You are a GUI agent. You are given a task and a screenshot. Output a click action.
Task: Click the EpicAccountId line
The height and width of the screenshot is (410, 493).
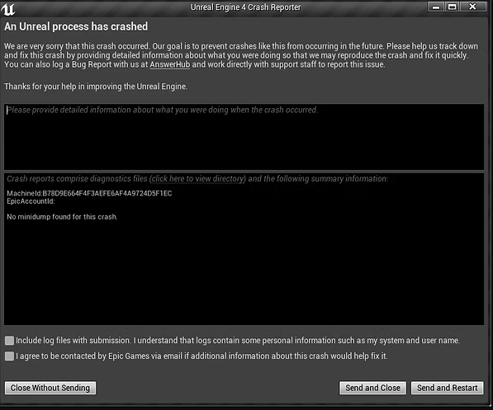pyautogui.click(x=31, y=201)
